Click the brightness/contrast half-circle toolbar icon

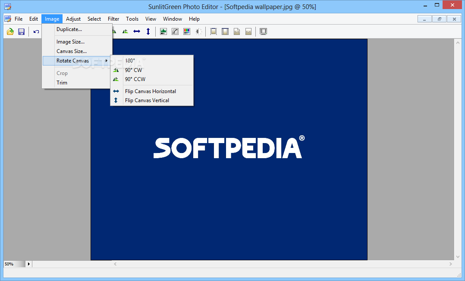pyautogui.click(x=198, y=31)
